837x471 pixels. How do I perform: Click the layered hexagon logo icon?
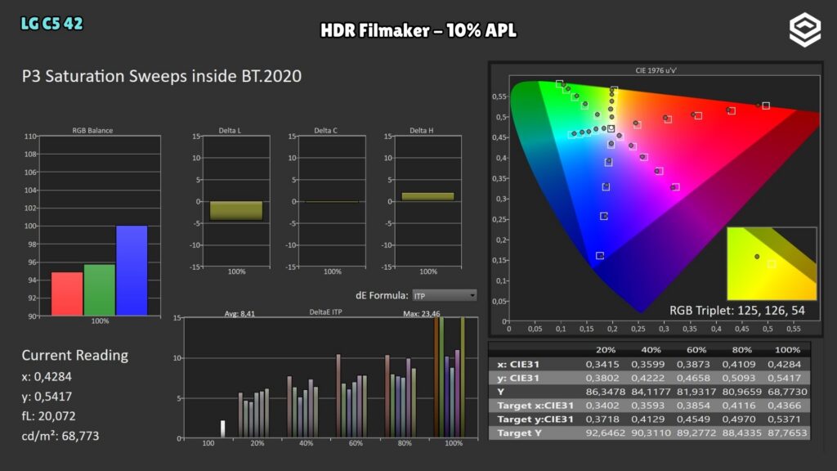[805, 30]
